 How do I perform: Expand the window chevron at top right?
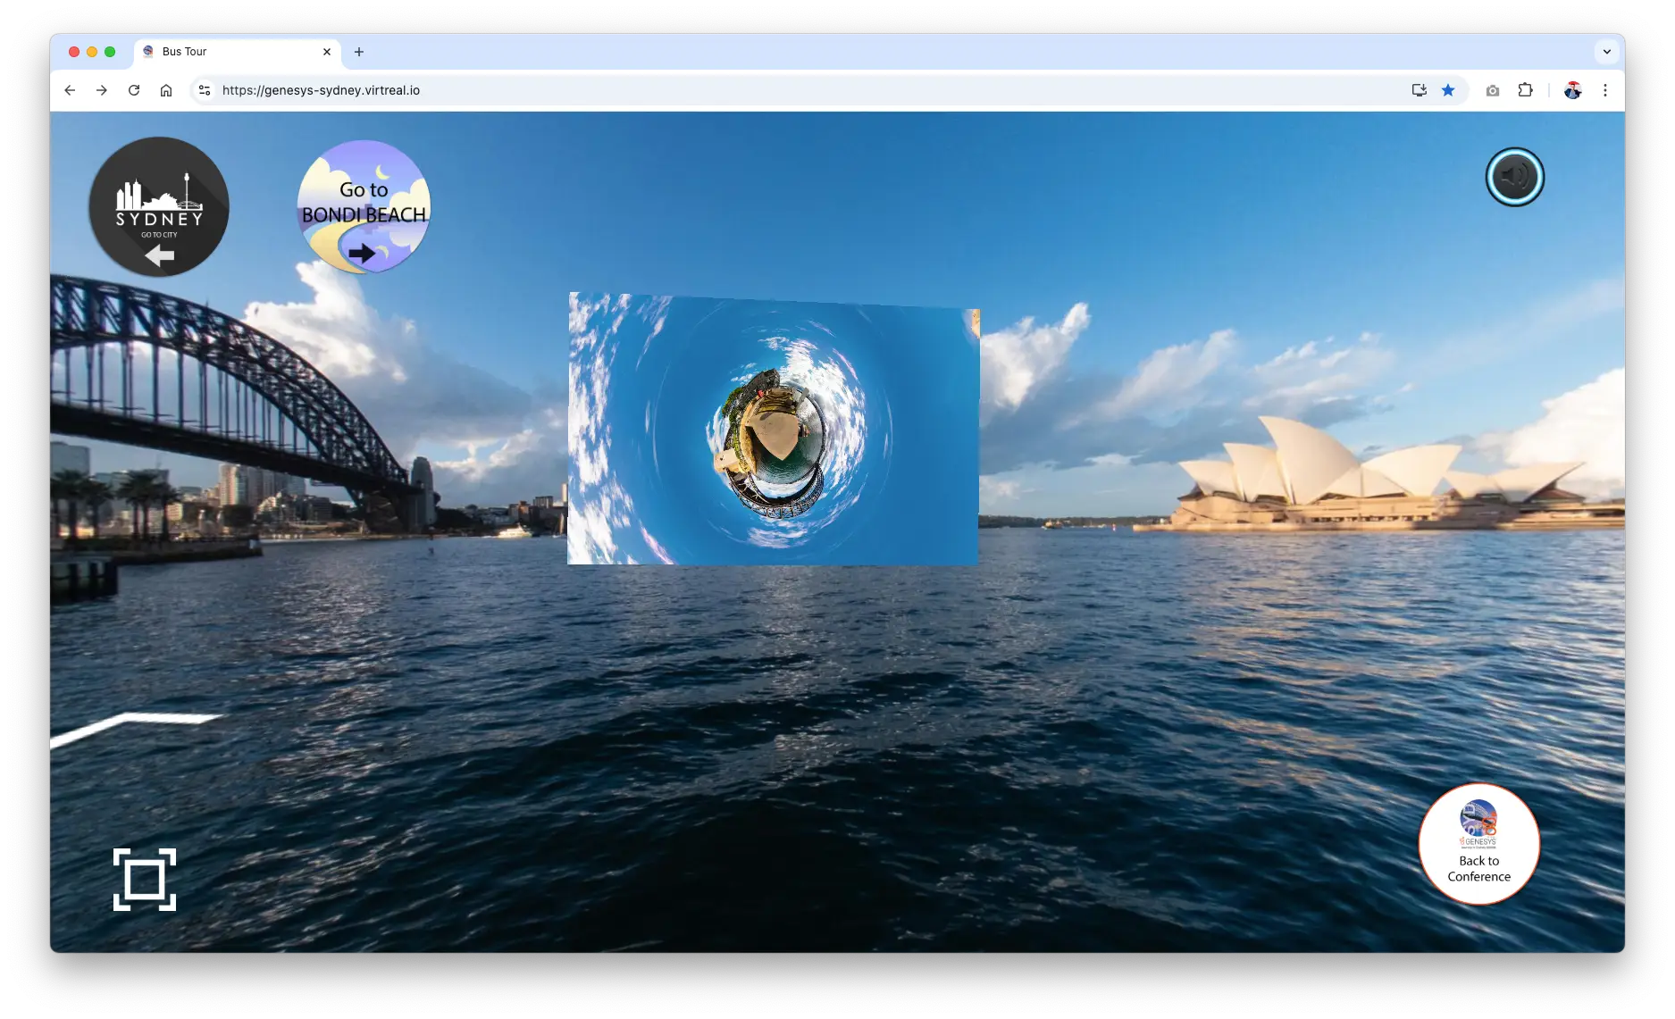pyautogui.click(x=1607, y=52)
